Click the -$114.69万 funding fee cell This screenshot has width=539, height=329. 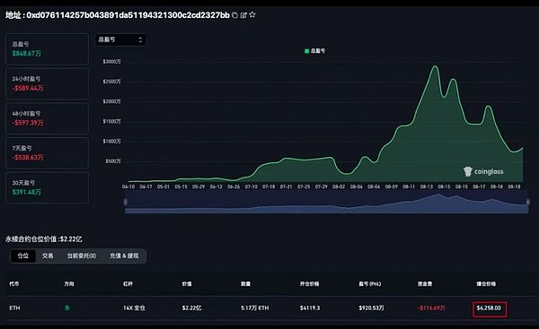pos(431,308)
